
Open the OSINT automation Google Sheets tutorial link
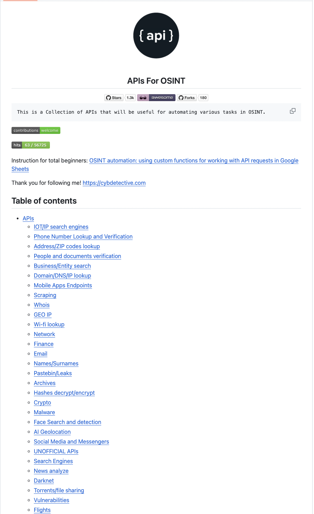click(194, 160)
